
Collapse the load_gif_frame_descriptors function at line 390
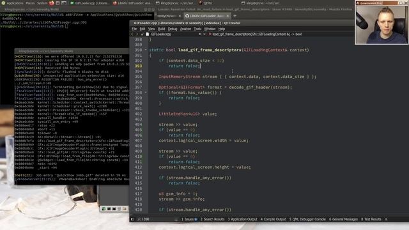(146, 50)
